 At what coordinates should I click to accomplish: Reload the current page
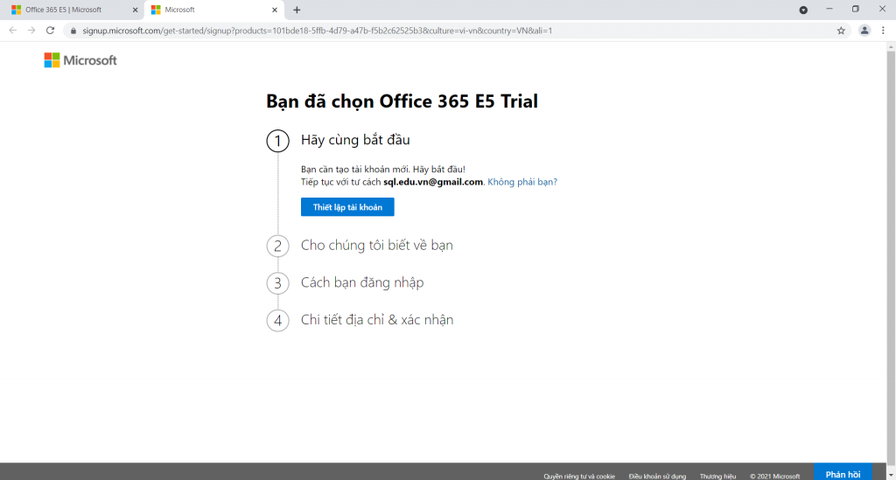(50, 31)
